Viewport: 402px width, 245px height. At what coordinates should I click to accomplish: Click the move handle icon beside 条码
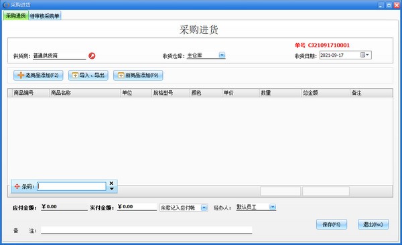17,186
